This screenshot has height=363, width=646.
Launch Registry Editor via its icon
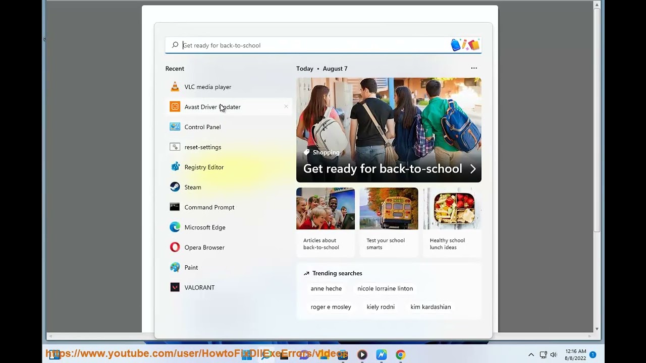point(175,167)
